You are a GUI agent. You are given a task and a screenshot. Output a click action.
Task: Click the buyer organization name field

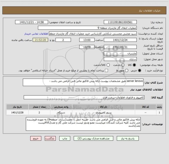point(87,28)
